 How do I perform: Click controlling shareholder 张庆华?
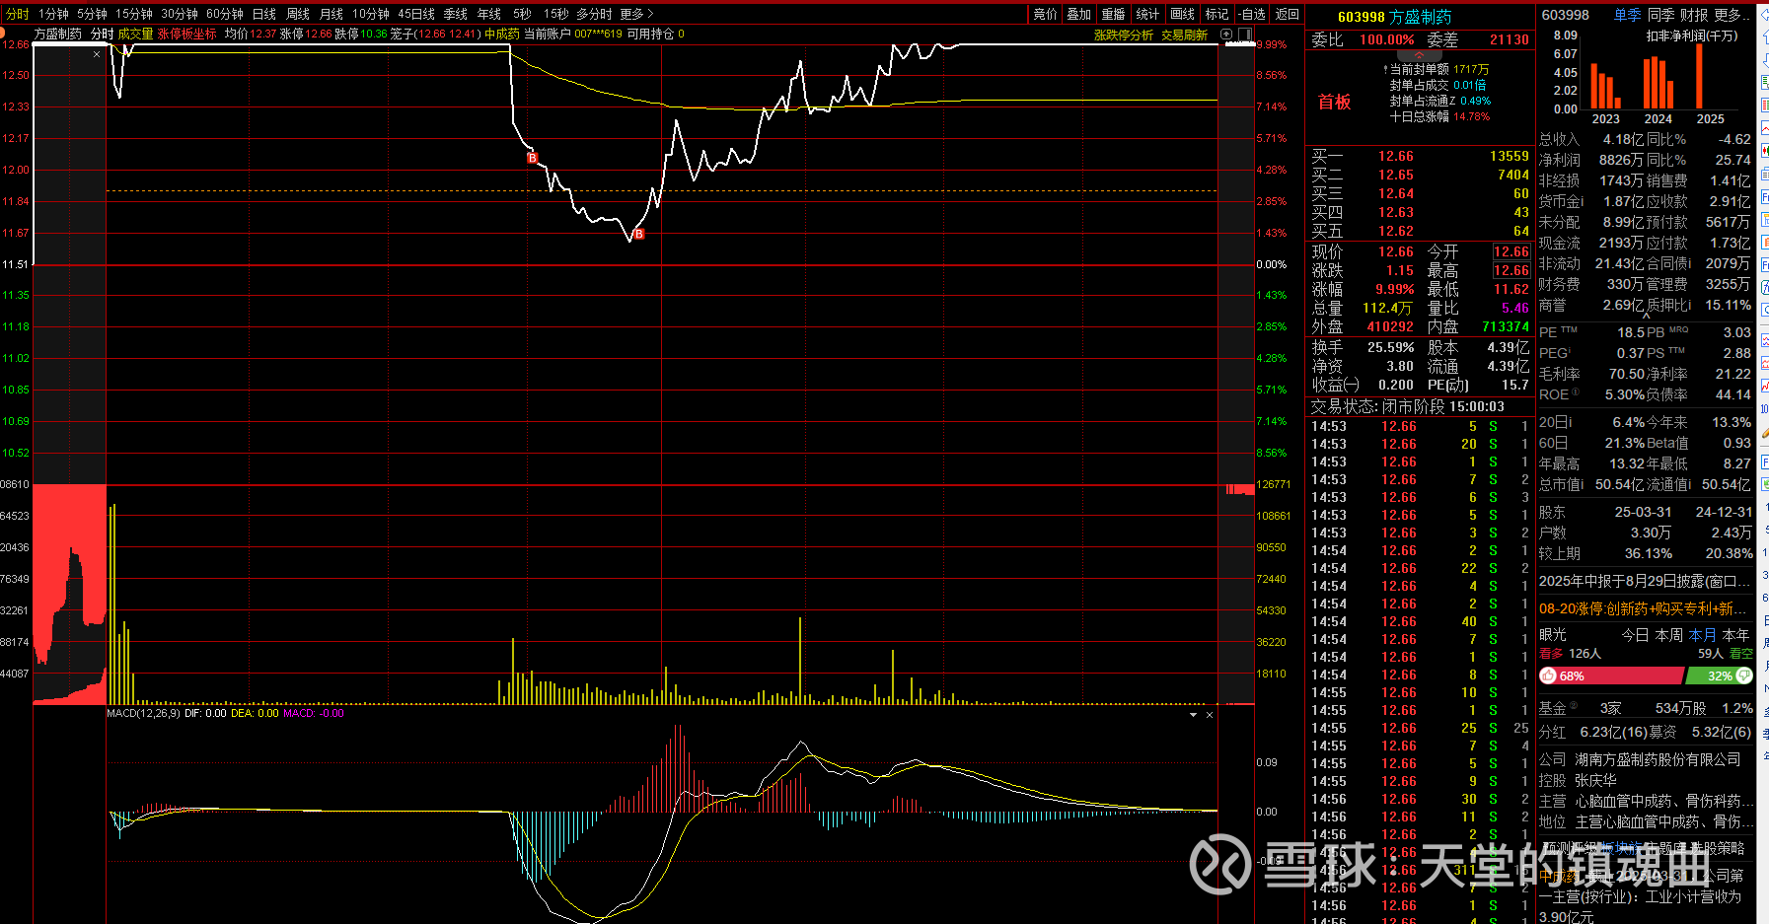coord(1595,780)
